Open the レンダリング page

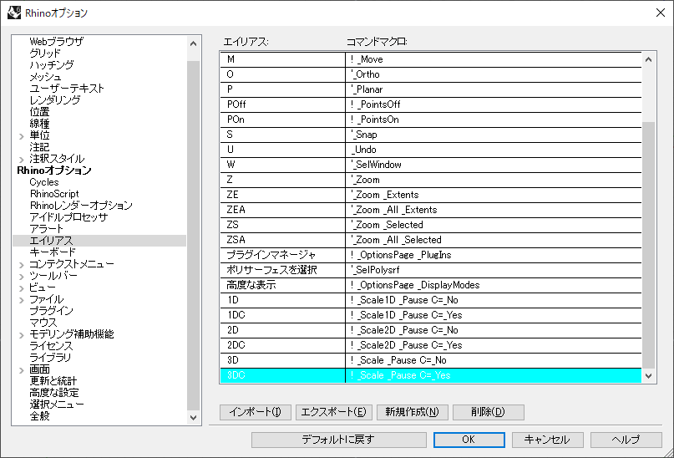point(54,99)
